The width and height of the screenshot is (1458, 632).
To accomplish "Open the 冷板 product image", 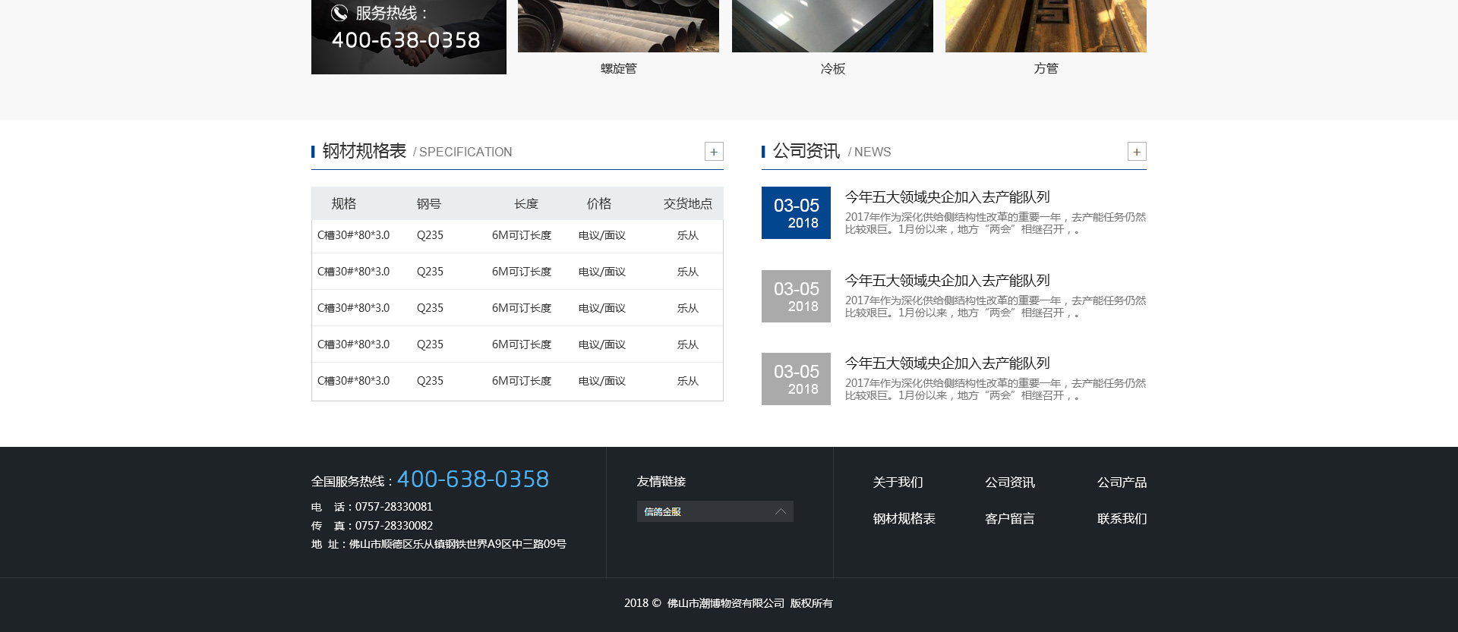I will tap(832, 26).
